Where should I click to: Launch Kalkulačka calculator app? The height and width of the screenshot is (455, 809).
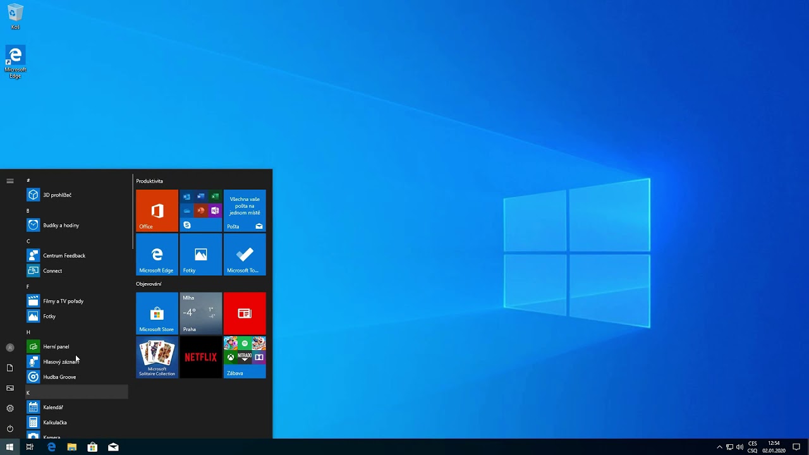[76, 422]
